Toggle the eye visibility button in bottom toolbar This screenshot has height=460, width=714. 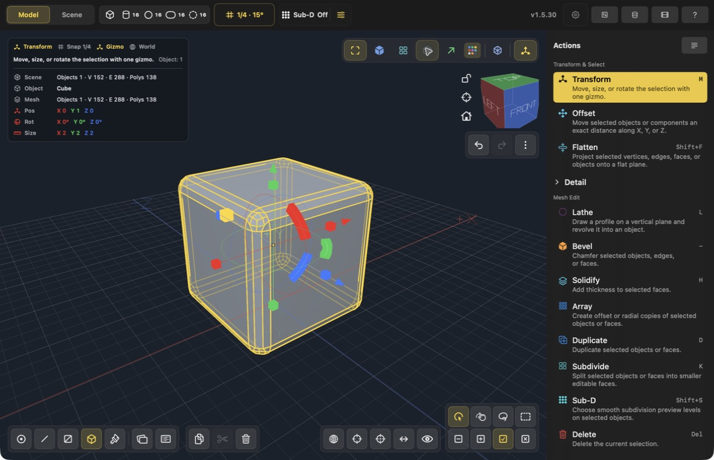coord(427,439)
